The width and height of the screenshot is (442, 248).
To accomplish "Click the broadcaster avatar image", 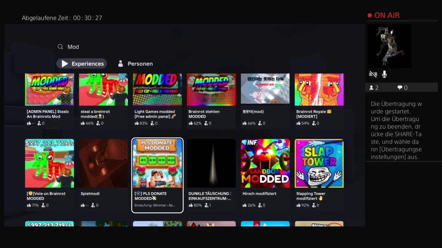I will coord(389,46).
